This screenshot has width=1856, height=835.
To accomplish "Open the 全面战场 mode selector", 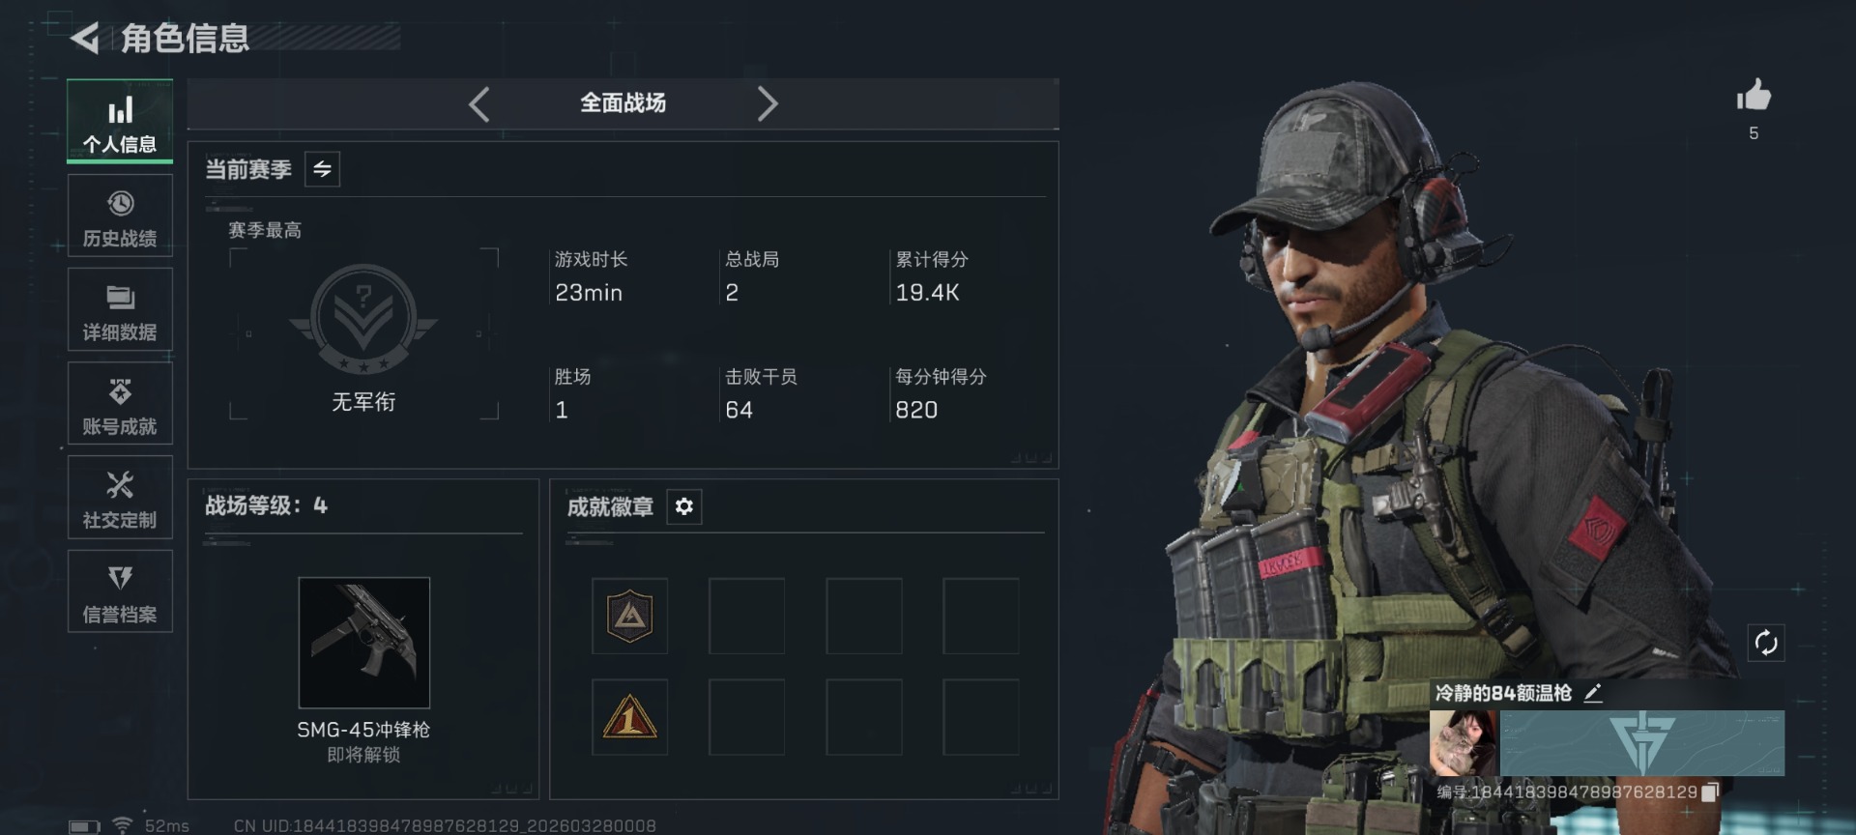I will coord(623,103).
